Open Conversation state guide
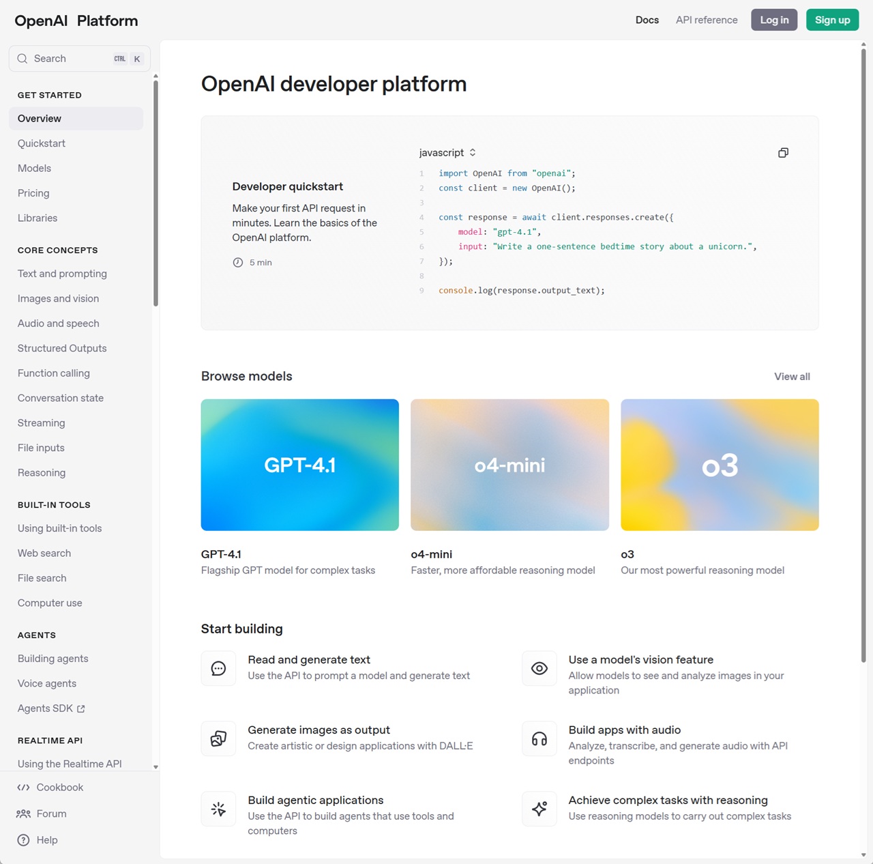The width and height of the screenshot is (873, 864). coord(61,398)
